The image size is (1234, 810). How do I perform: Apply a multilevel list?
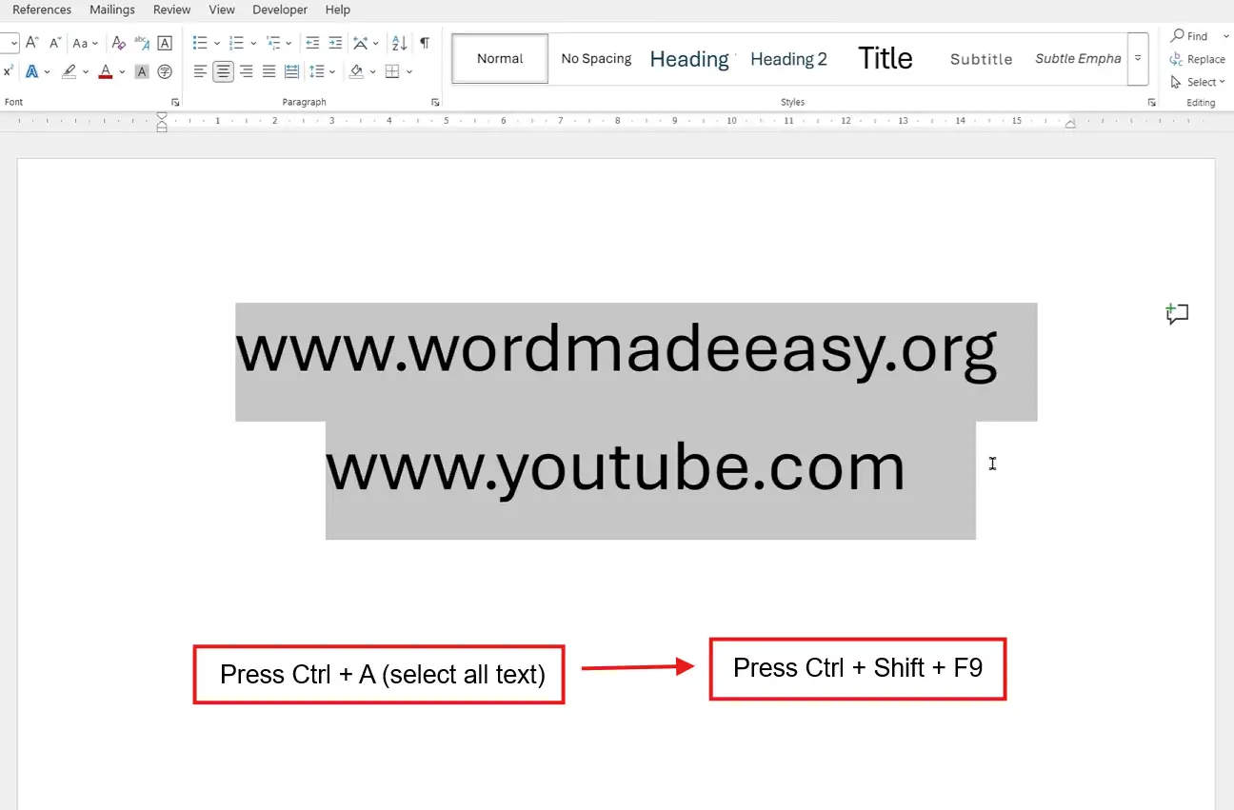273,43
